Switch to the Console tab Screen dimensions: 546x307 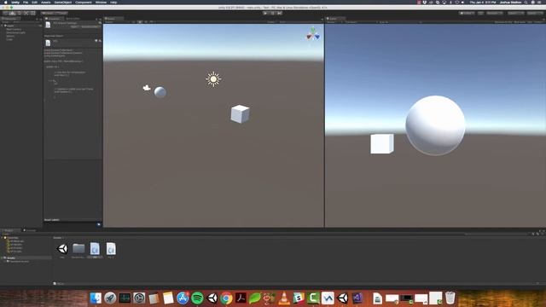(30, 230)
